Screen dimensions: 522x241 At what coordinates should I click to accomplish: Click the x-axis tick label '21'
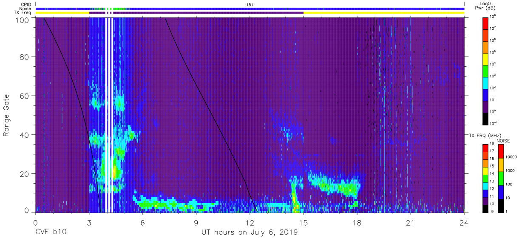coord(411,222)
